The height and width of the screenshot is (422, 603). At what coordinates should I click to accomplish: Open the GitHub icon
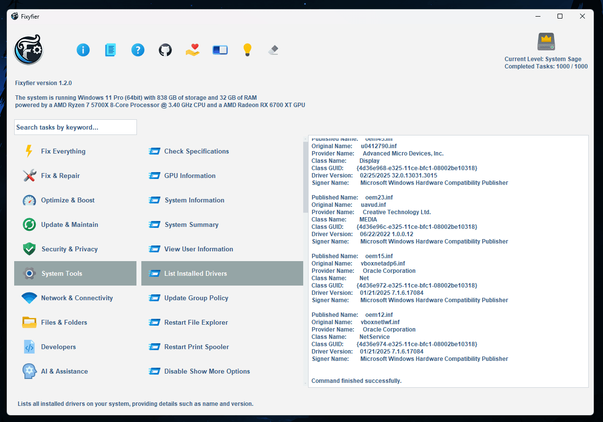(x=165, y=50)
